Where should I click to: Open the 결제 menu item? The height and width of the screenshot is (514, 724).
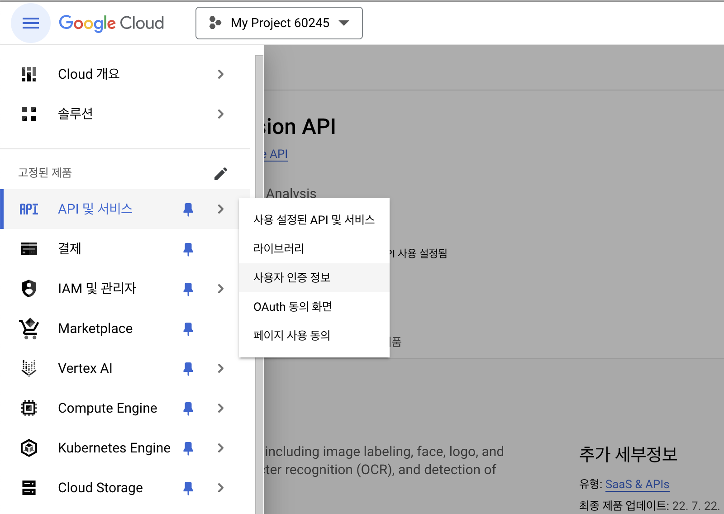125,249
